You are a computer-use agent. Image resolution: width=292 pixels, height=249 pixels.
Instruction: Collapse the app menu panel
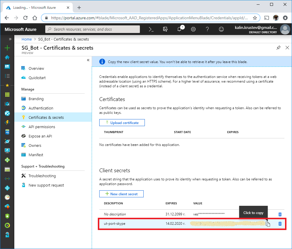coord(88,60)
